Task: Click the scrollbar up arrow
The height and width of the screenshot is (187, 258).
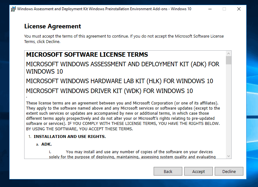Action: pyautogui.click(x=229, y=53)
